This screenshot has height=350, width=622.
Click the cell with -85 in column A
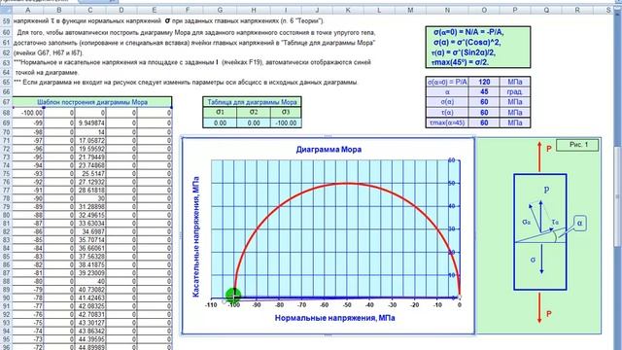point(28,240)
